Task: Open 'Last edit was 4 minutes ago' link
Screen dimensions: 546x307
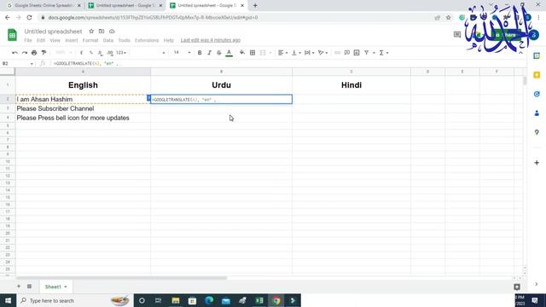Action: [211, 40]
